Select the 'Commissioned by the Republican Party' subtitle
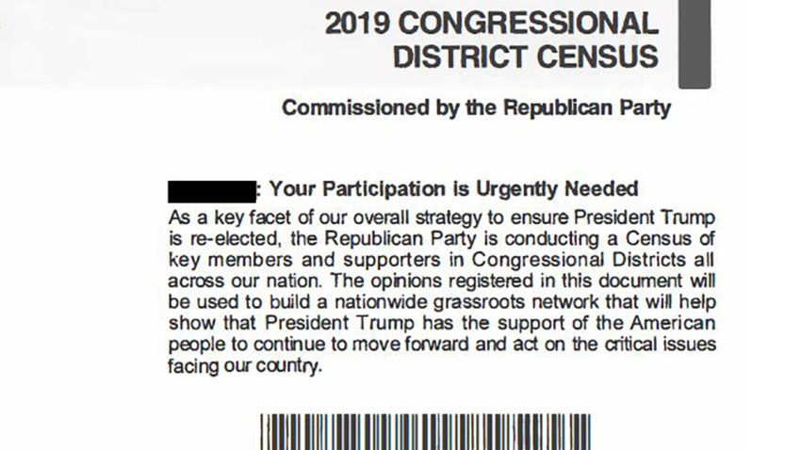The image size is (801, 450). click(476, 108)
